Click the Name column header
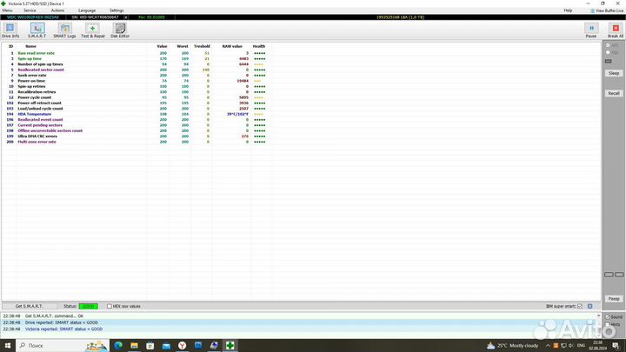The width and height of the screenshot is (626, 352). pyautogui.click(x=30, y=46)
